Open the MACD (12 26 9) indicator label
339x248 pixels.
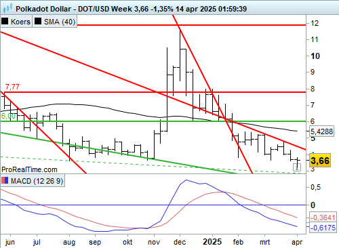click(x=37, y=181)
